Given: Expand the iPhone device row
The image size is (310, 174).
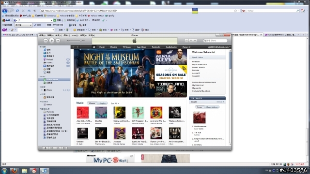Looking at the screenshot, I should (x=42, y=90).
